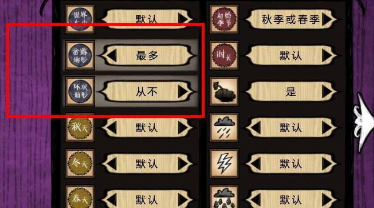The width and height of the screenshot is (374, 208).
Task: Select the 岔路地形 branching terrain icon
Action: click(80, 55)
